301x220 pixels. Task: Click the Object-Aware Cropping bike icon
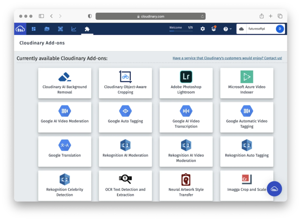[x=126, y=76]
